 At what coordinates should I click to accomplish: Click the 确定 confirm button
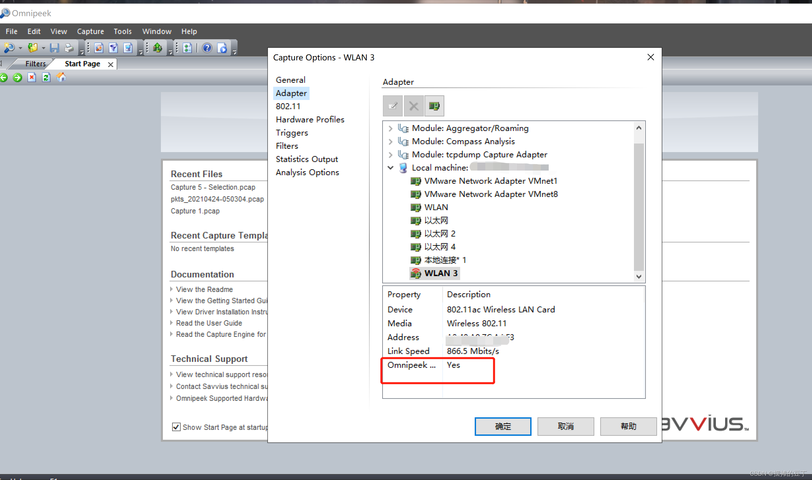pyautogui.click(x=502, y=426)
